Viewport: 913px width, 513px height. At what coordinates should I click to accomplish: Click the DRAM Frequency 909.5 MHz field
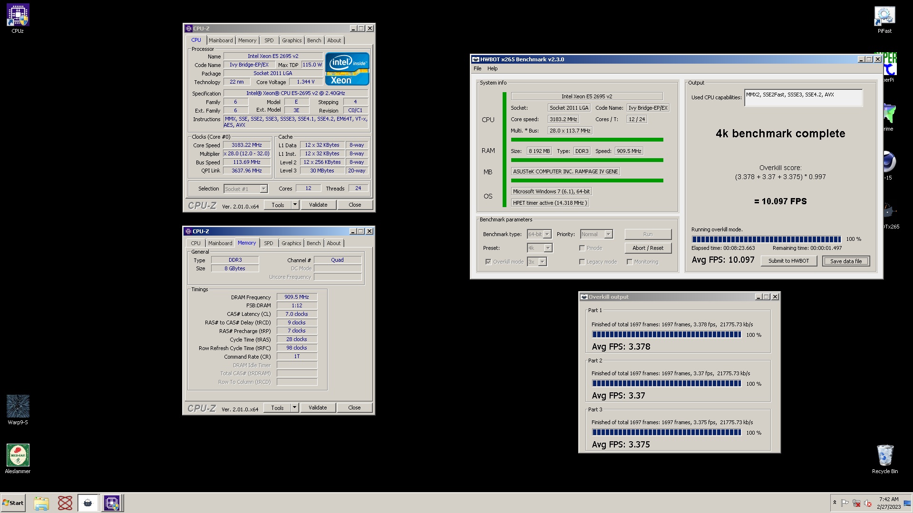coord(297,297)
